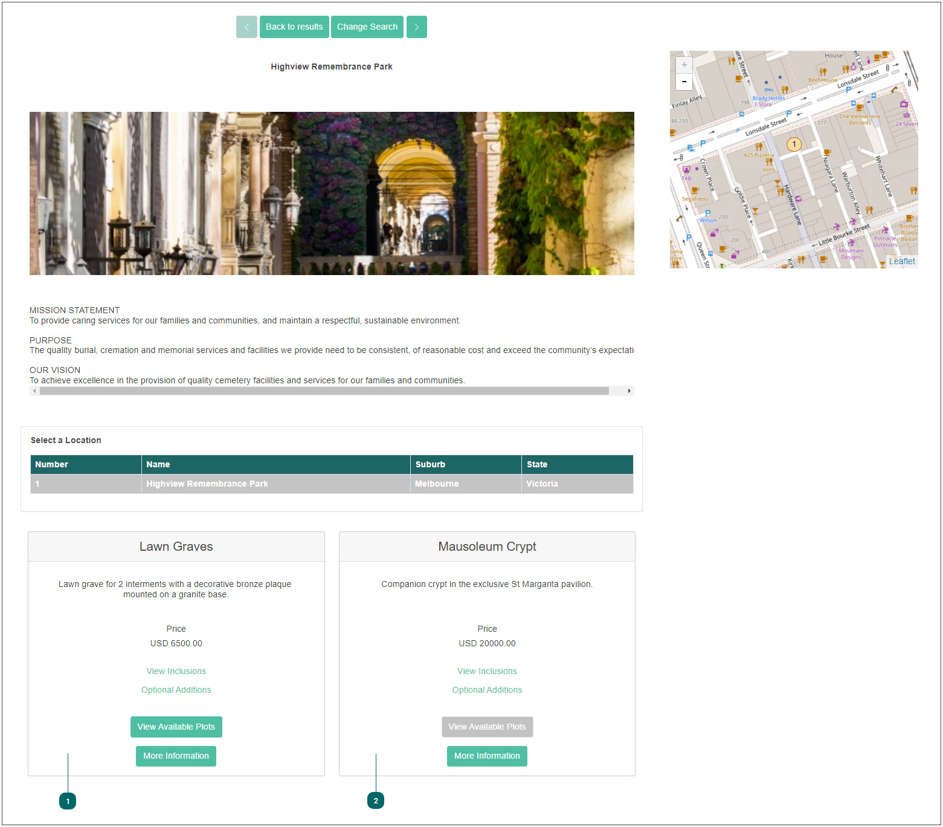Click Select a Location label
Viewport: 943px width, 827px height.
[x=66, y=440]
